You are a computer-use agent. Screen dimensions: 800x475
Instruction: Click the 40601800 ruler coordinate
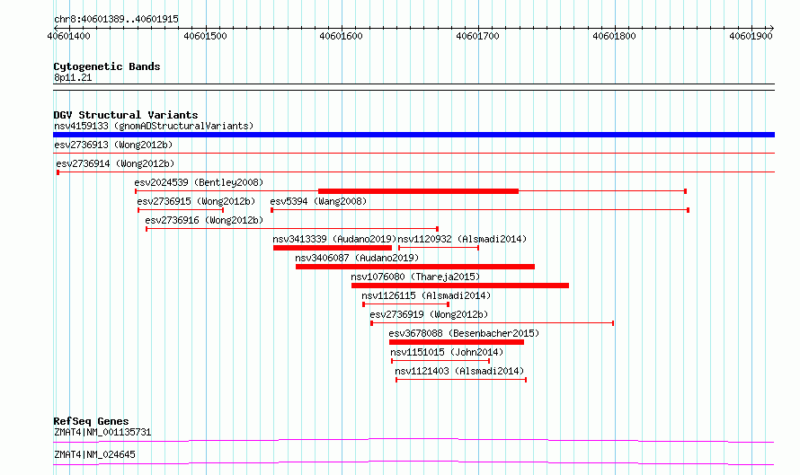pos(614,36)
